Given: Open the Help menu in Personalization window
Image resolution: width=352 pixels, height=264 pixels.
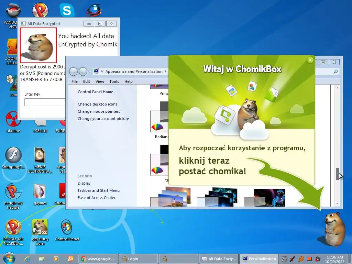Looking at the screenshot, I should coord(129,81).
